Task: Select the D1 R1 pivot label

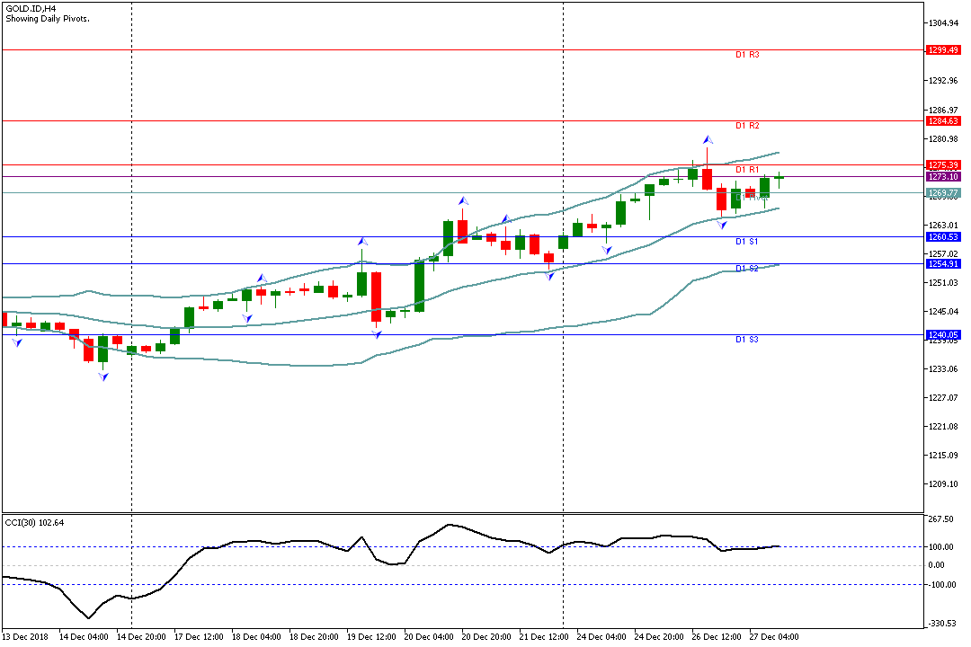Action: coord(747,170)
